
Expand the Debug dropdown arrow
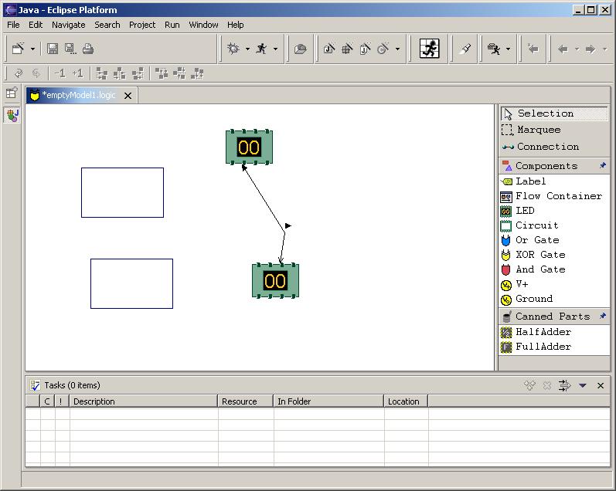pos(247,49)
